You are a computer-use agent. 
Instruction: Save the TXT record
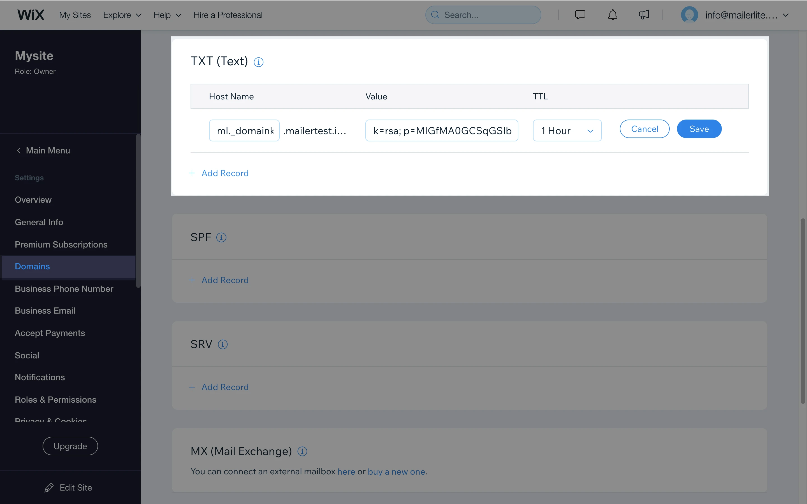tap(699, 129)
